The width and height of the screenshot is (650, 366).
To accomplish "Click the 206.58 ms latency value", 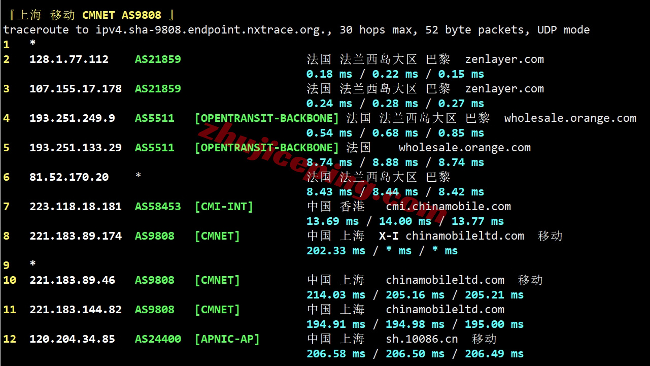I will pyautogui.click(x=336, y=354).
